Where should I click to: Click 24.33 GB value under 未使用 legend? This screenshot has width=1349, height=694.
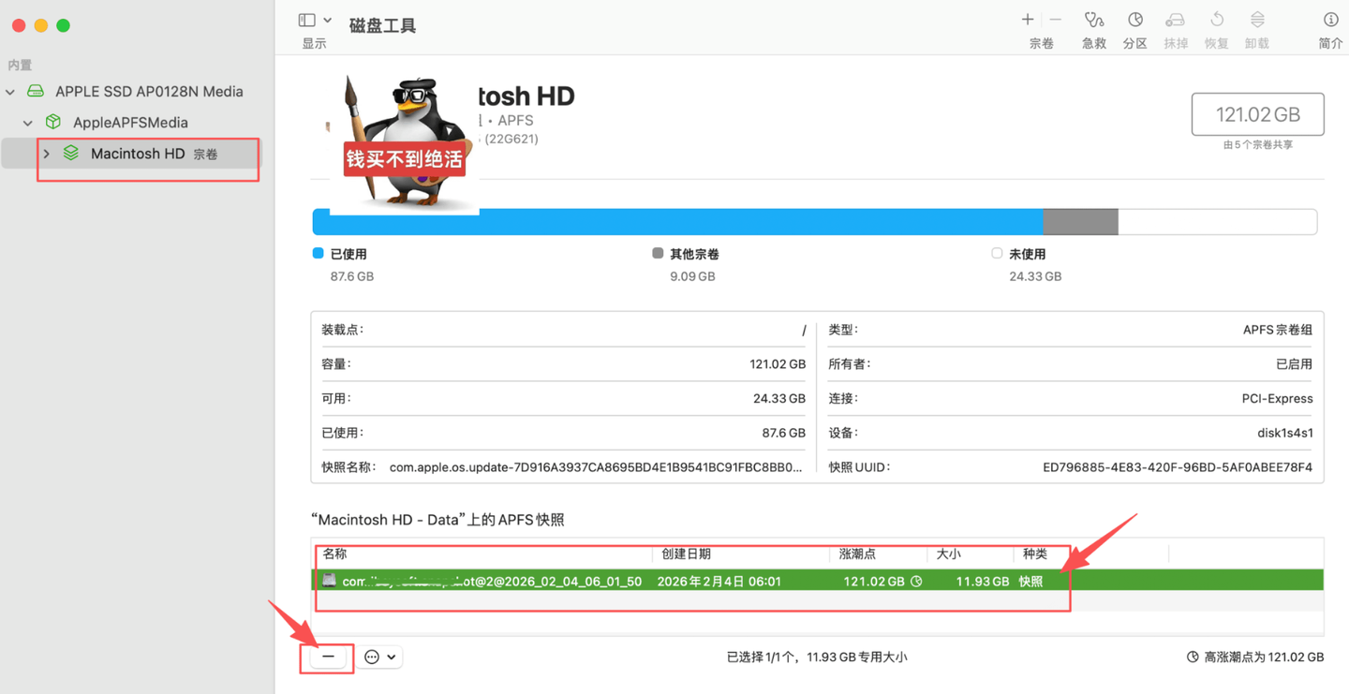[x=1035, y=276]
